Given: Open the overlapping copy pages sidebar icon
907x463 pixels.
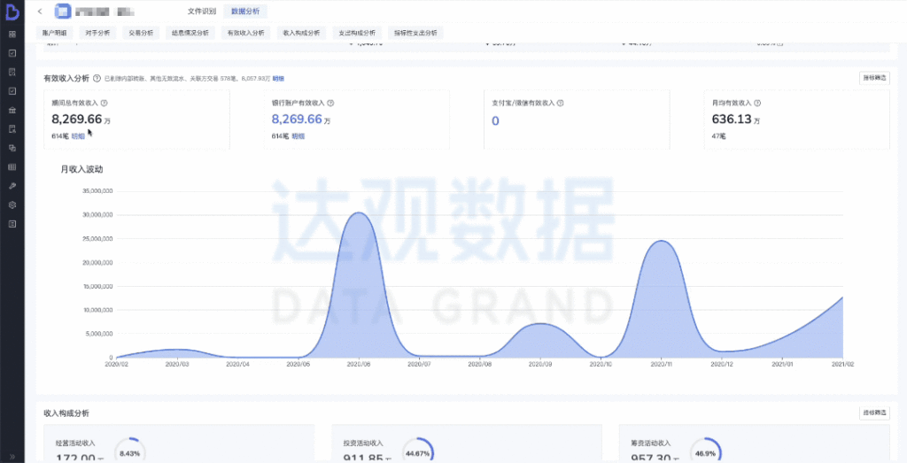Looking at the screenshot, I should pyautogui.click(x=12, y=148).
